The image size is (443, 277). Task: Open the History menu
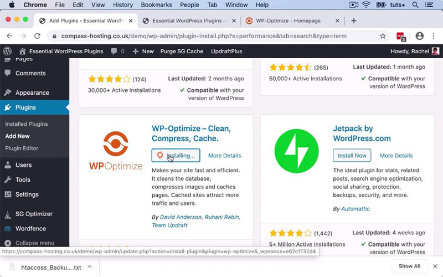click(122, 5)
